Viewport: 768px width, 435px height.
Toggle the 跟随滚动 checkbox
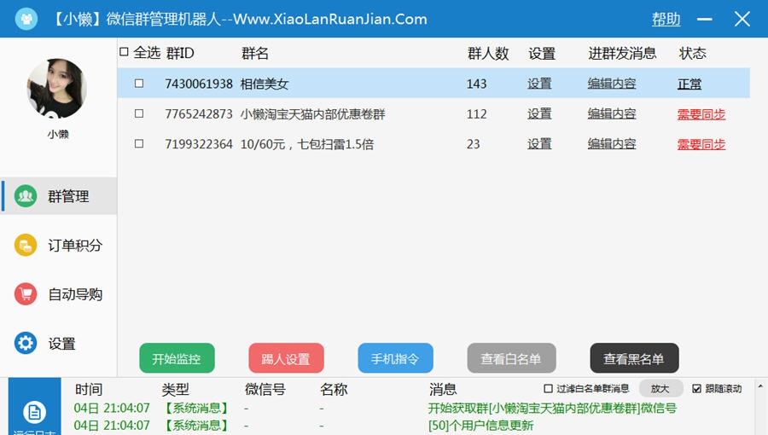tap(696, 389)
